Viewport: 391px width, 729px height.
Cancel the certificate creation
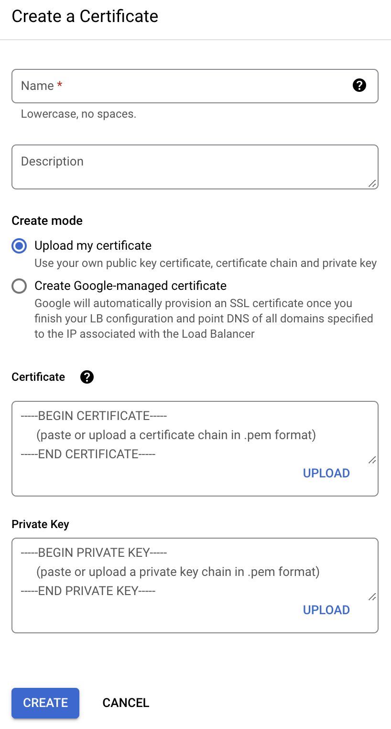tap(126, 703)
